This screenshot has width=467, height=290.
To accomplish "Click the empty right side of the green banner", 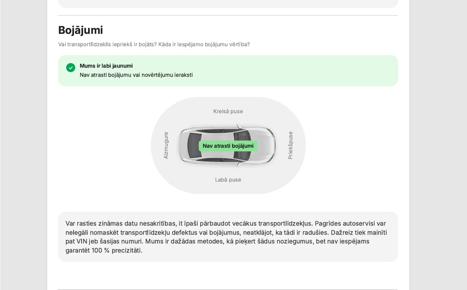I will point(309,71).
